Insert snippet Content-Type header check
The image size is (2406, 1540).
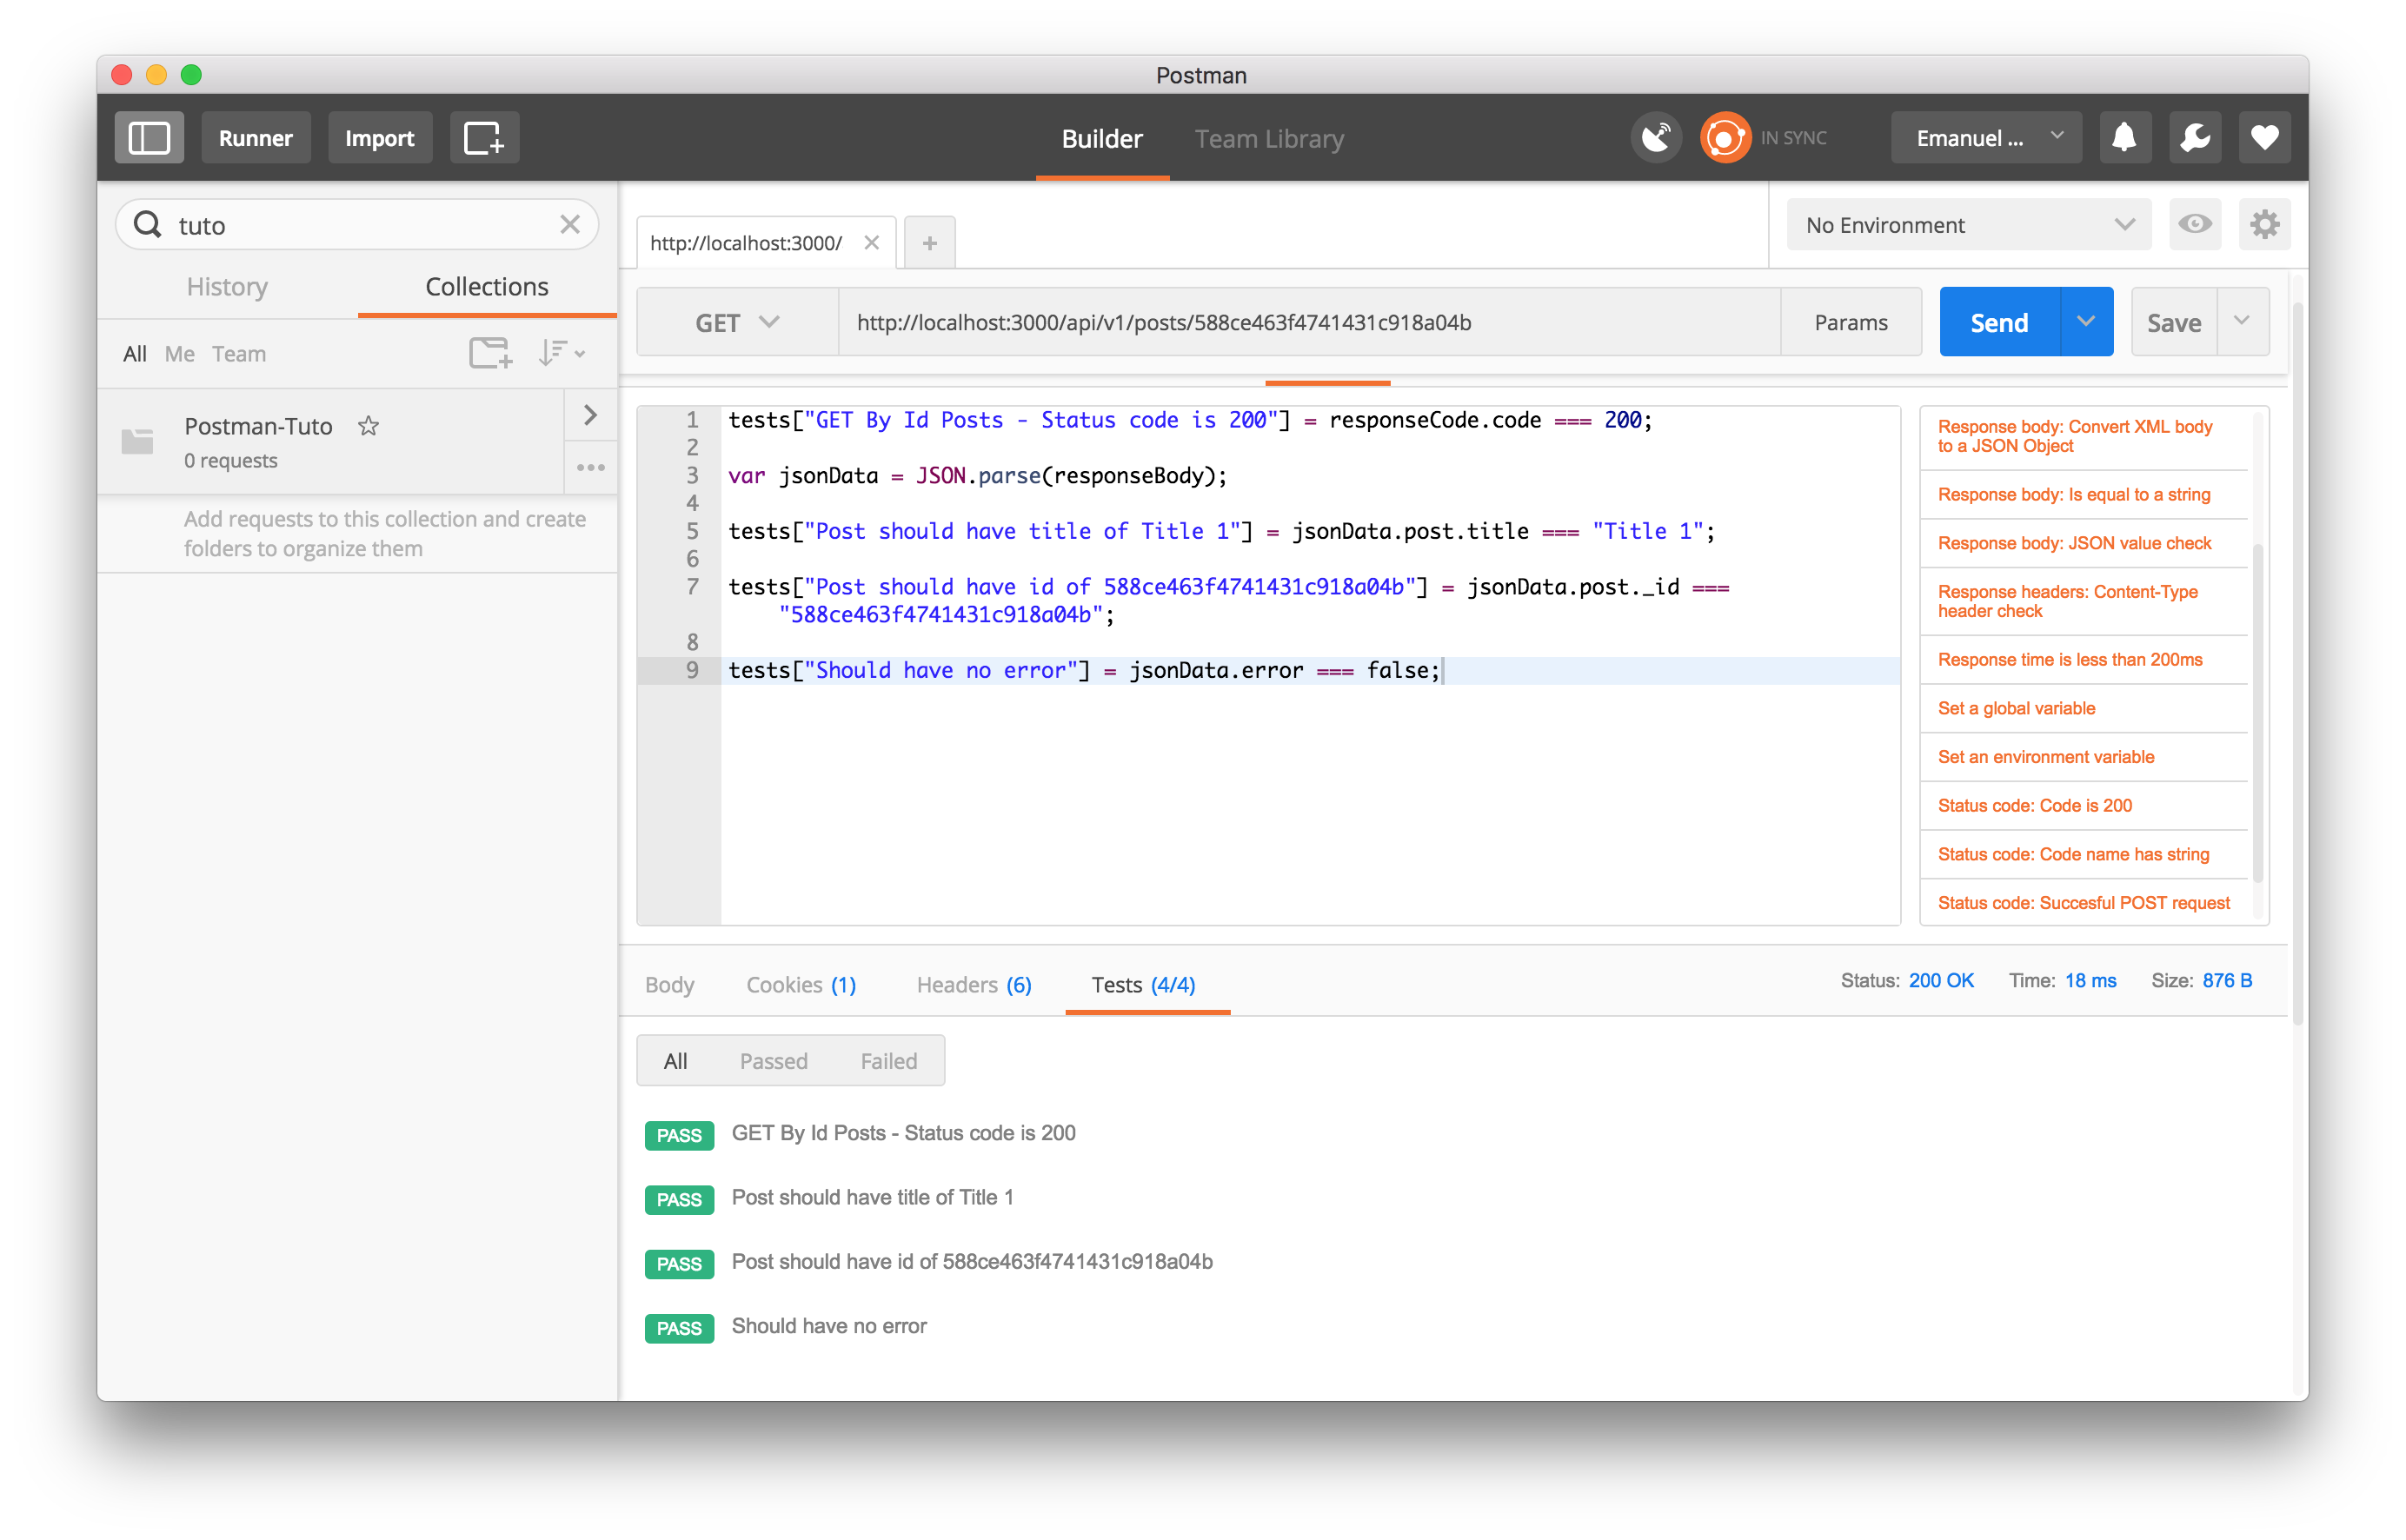[x=2084, y=602]
